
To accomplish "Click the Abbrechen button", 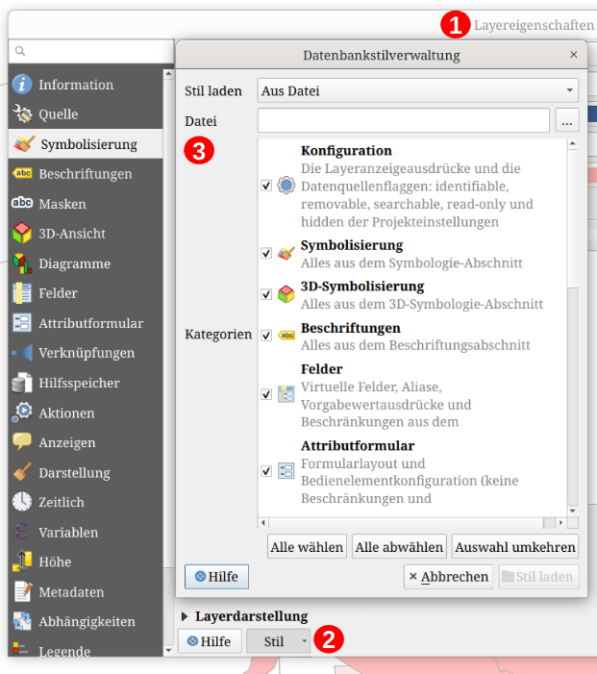I will point(448,577).
